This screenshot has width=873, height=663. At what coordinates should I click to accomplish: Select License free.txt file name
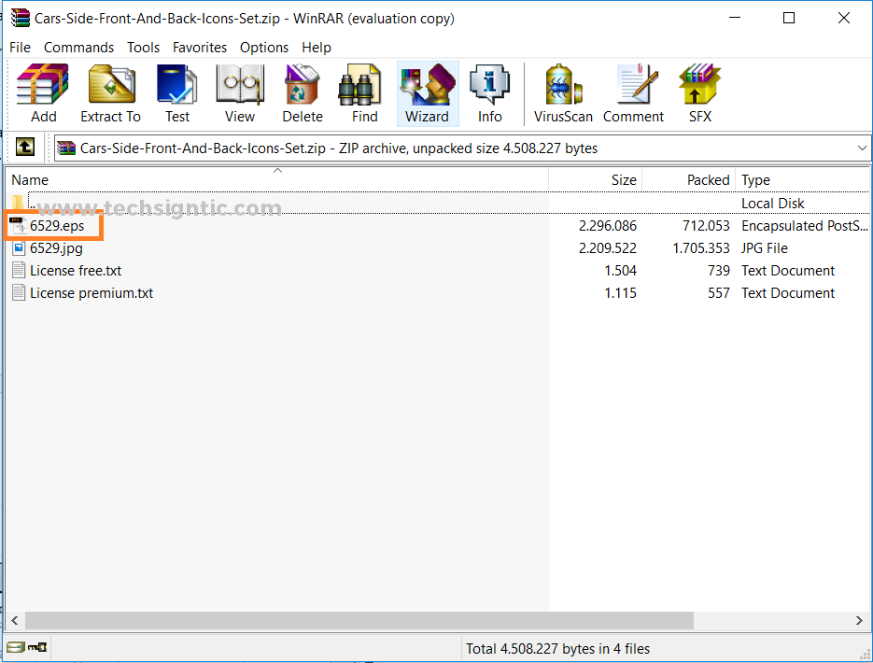[76, 271]
